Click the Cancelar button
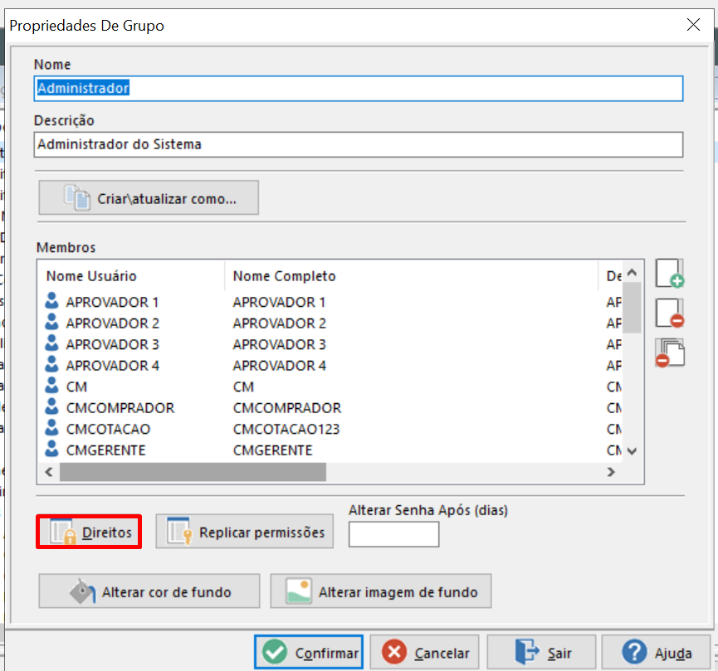This screenshot has height=671, width=718. click(x=425, y=652)
